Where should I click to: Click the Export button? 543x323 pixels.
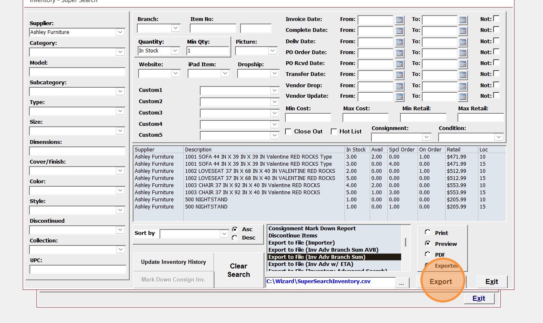441,282
